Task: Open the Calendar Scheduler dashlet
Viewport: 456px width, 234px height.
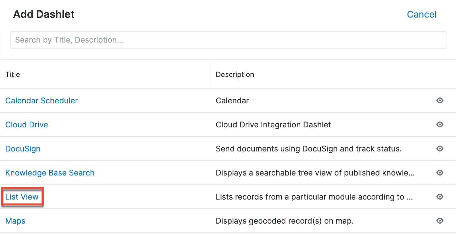Action: click(41, 100)
